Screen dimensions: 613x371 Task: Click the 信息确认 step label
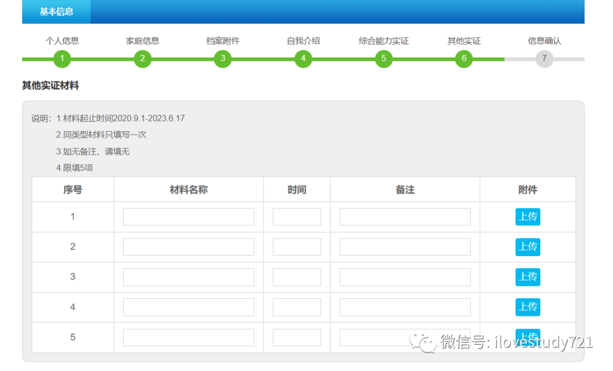(x=544, y=40)
